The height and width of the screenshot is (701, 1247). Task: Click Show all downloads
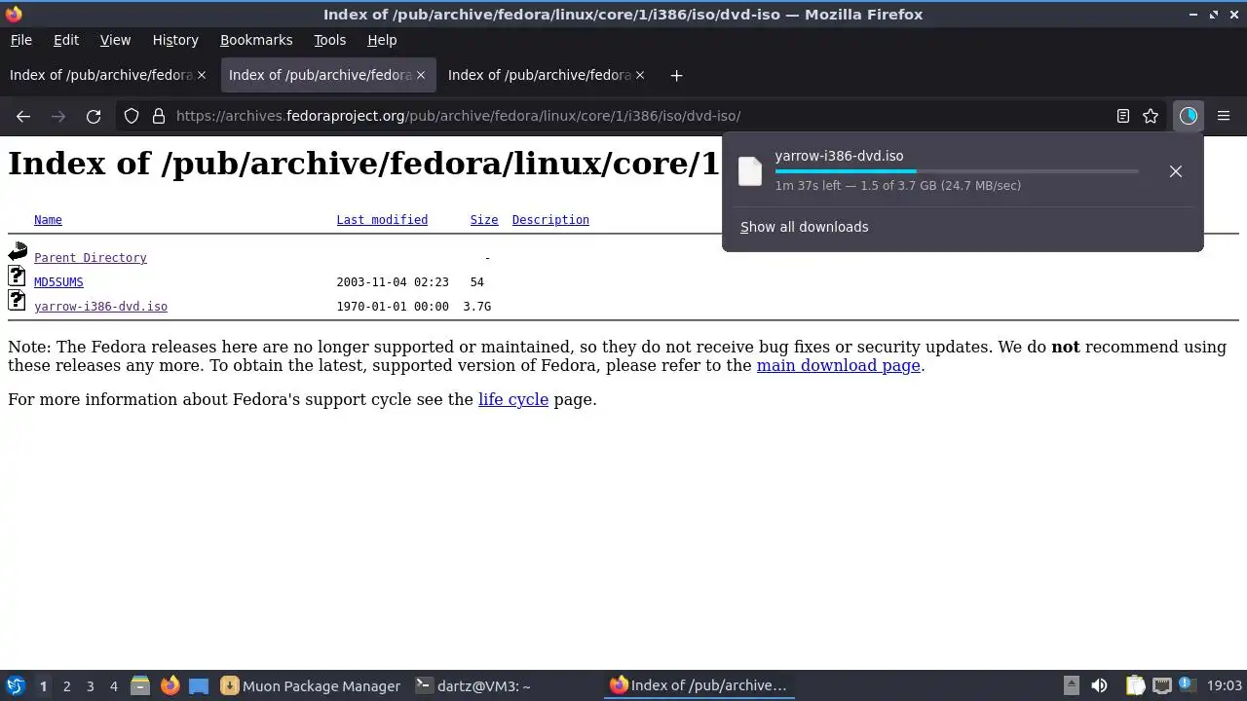pos(804,227)
